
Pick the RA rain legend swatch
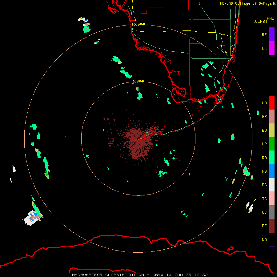(272, 158)
